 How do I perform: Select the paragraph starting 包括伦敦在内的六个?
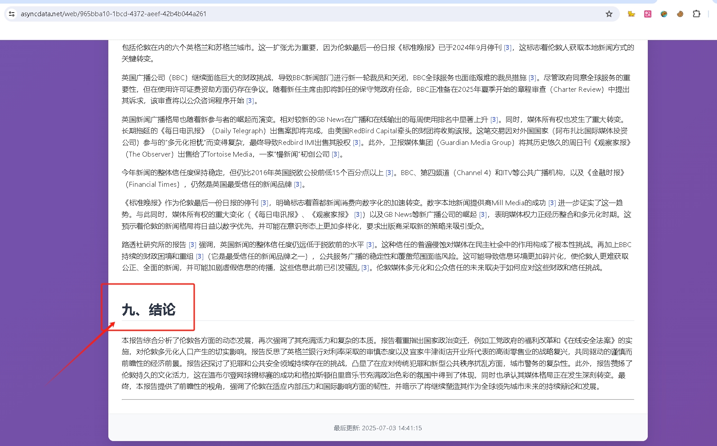[378, 53]
